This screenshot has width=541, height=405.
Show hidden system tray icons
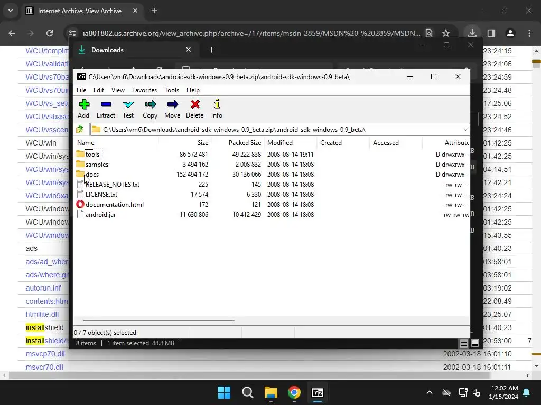coord(429,392)
